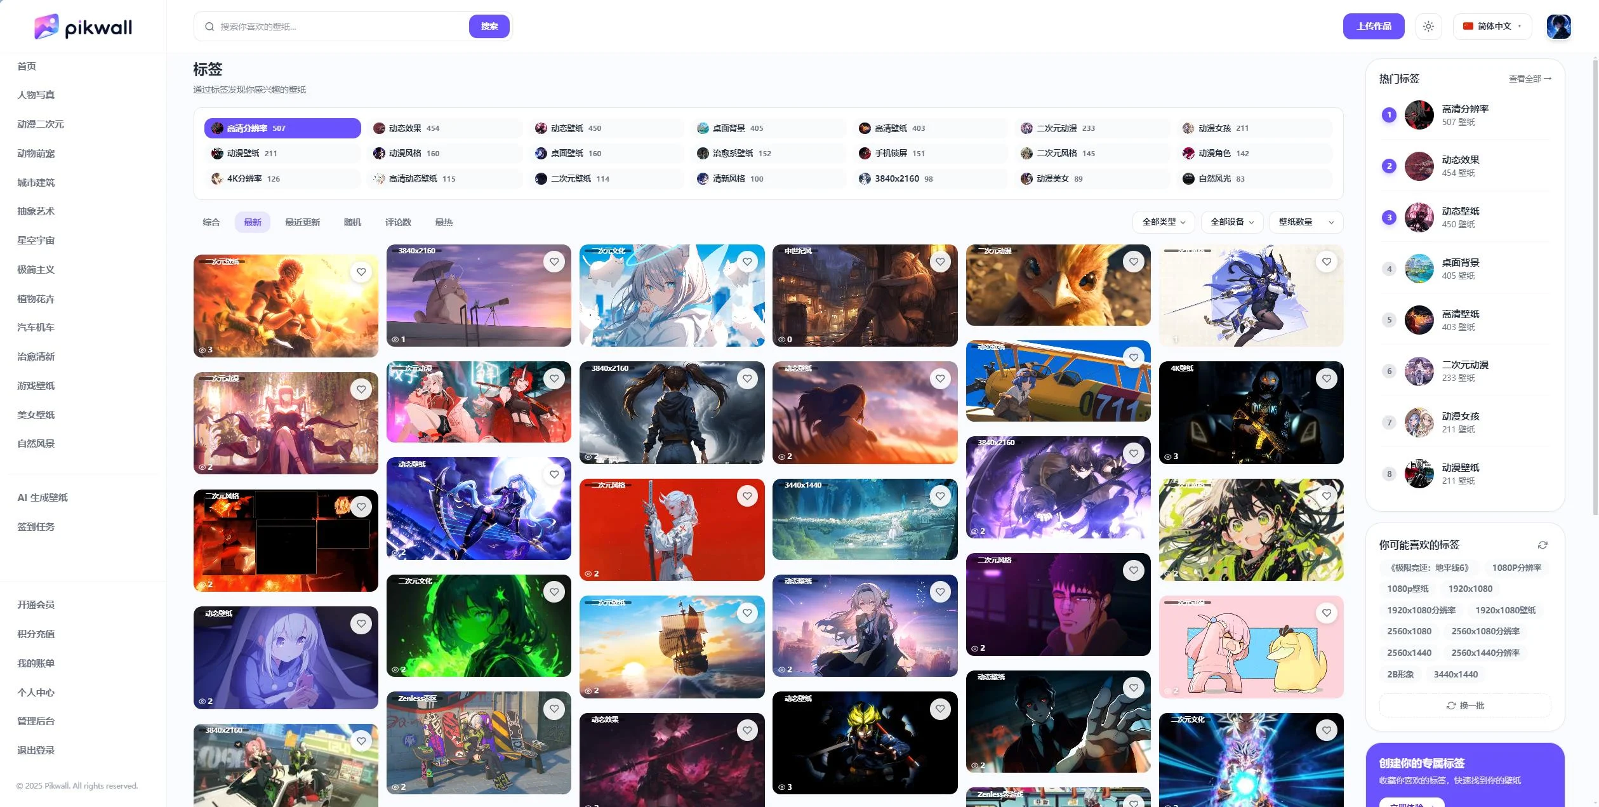
Task: Open the 查看全部 link in 热门标签
Action: pos(1530,79)
